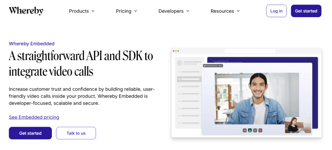Open the Pricing menu label
Viewport: 332px width, 150px height.
(124, 11)
